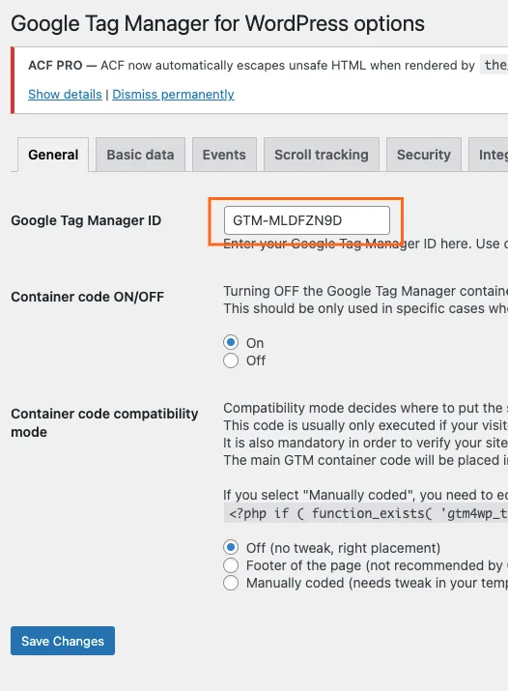Click the Google Tag Manager ID label
Screen dimensions: 508x691
86,220
